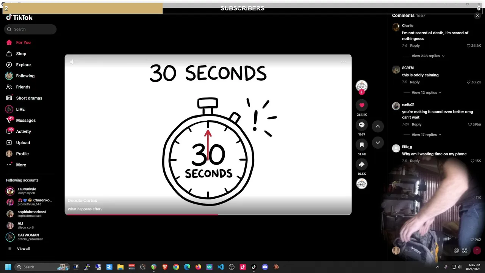Image resolution: width=485 pixels, height=273 pixels.
Task: Click the Upload plus icon
Action: [9, 143]
